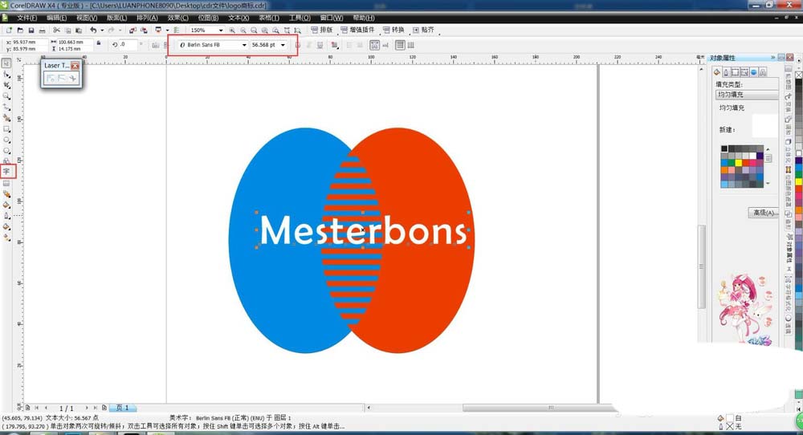The width and height of the screenshot is (803, 435).
Task: Select the 页 1 page tab
Action: [x=123, y=408]
